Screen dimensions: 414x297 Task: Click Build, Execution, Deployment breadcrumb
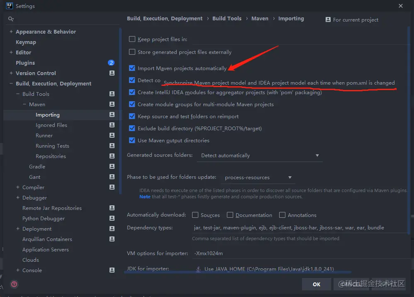(165, 19)
